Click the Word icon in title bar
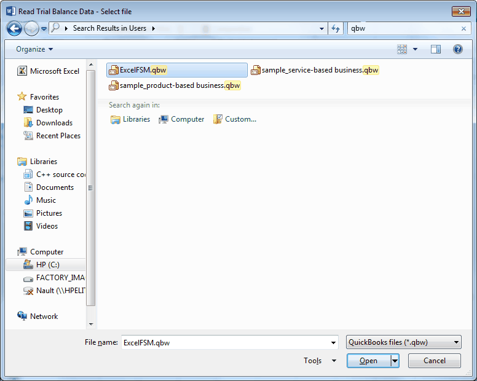Screen dimensions: 477x381 click(10, 12)
